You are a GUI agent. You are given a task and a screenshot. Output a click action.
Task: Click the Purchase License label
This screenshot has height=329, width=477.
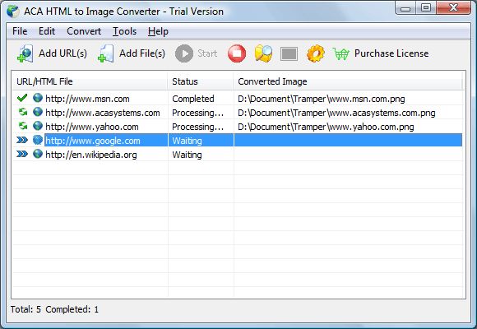[x=391, y=53]
